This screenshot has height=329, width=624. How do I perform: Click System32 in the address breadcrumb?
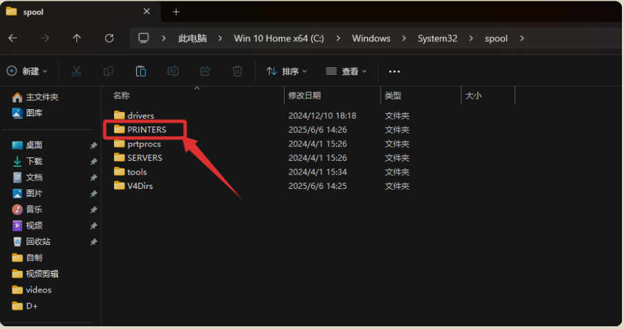(437, 38)
